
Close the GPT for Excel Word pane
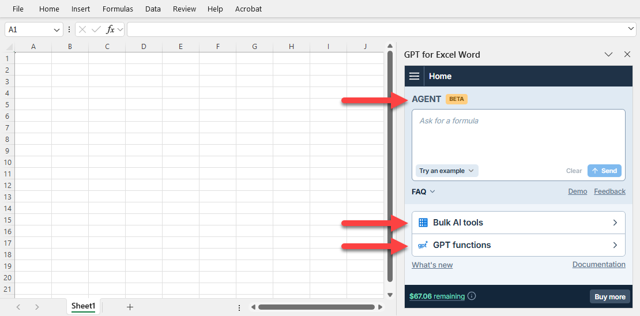(x=627, y=54)
